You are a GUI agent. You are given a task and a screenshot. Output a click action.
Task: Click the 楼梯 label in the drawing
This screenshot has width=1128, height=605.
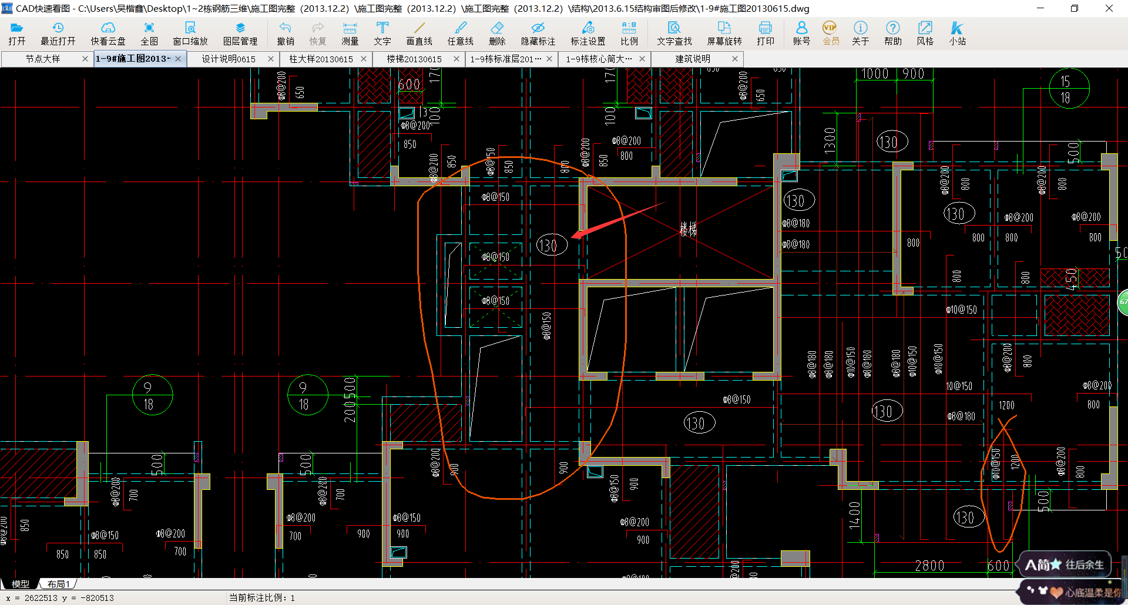[688, 230]
